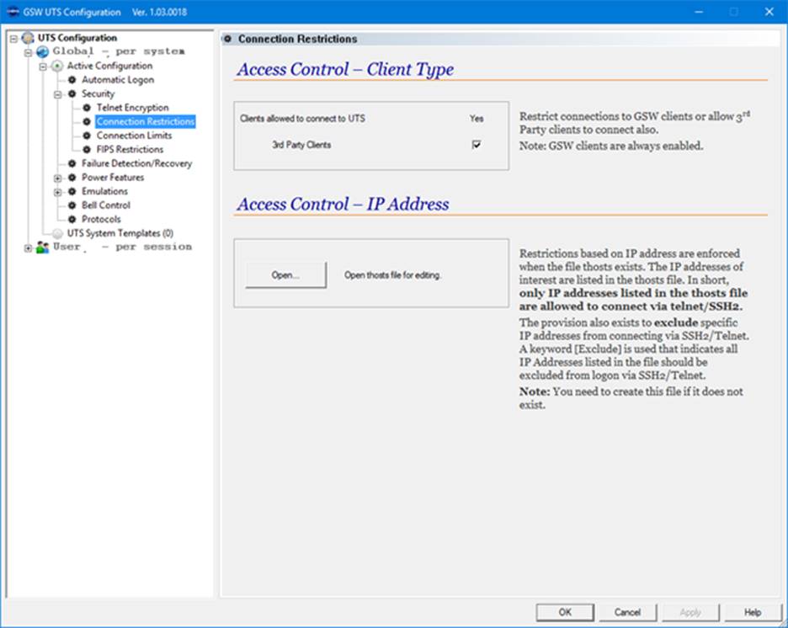Click the Apply button
Image resolution: width=788 pixels, height=628 pixels.
click(x=690, y=612)
